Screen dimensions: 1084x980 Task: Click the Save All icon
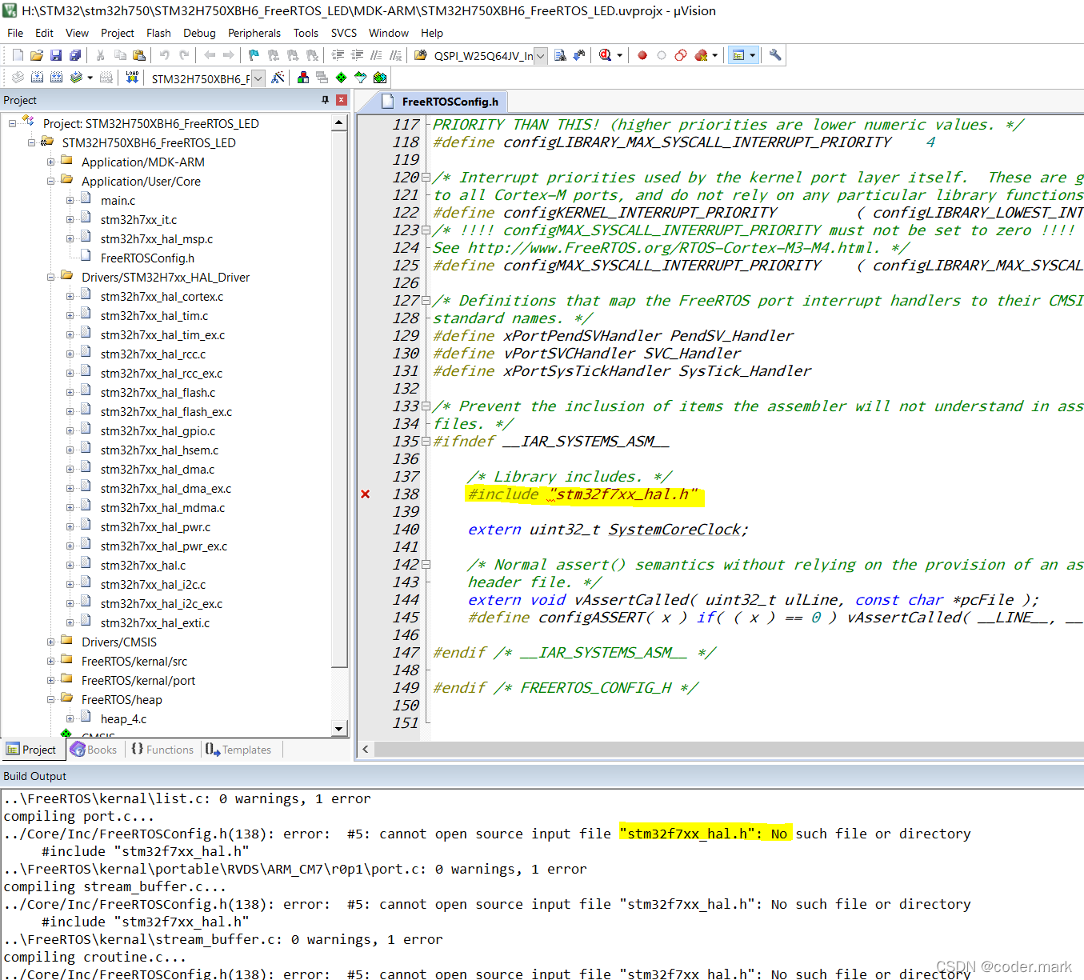(x=75, y=55)
